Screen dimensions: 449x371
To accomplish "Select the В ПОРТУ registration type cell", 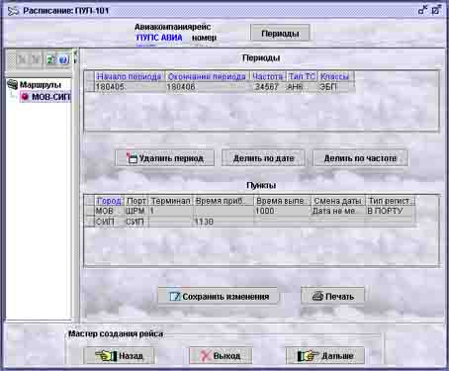I will [x=390, y=211].
